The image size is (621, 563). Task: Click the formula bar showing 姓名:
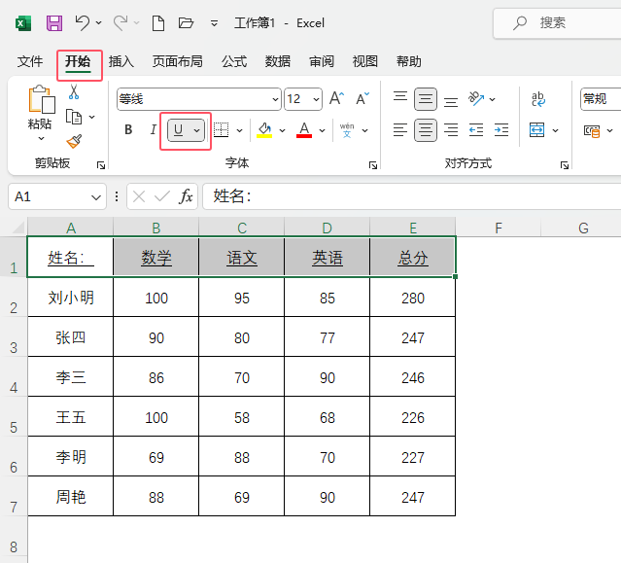coord(412,196)
